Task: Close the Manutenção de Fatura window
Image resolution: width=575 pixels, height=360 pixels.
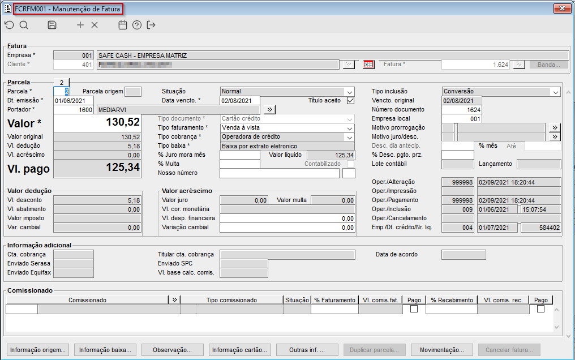Action: pyautogui.click(x=562, y=8)
